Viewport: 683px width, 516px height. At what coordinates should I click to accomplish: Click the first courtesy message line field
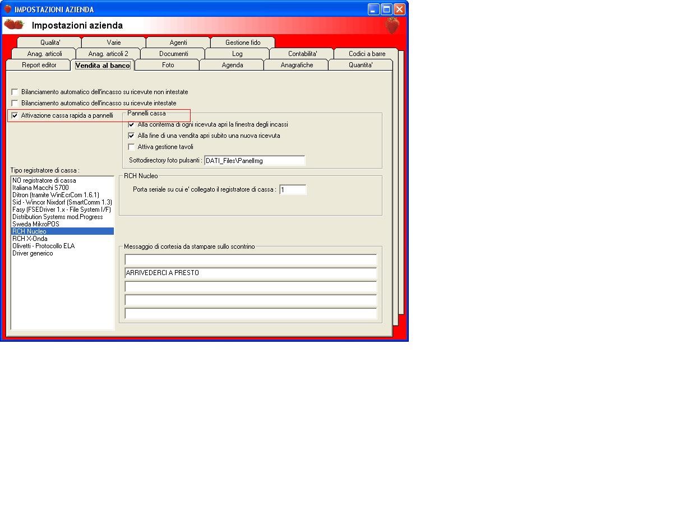coord(251,260)
